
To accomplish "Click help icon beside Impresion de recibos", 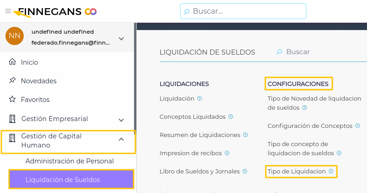I will click(227, 153).
